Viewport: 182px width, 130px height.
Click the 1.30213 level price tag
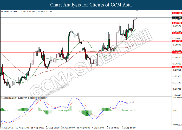tap(177, 33)
